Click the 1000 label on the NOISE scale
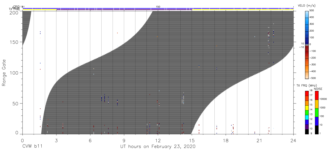This screenshot has height=152, width=330. pyautogui.click(x=322, y=107)
